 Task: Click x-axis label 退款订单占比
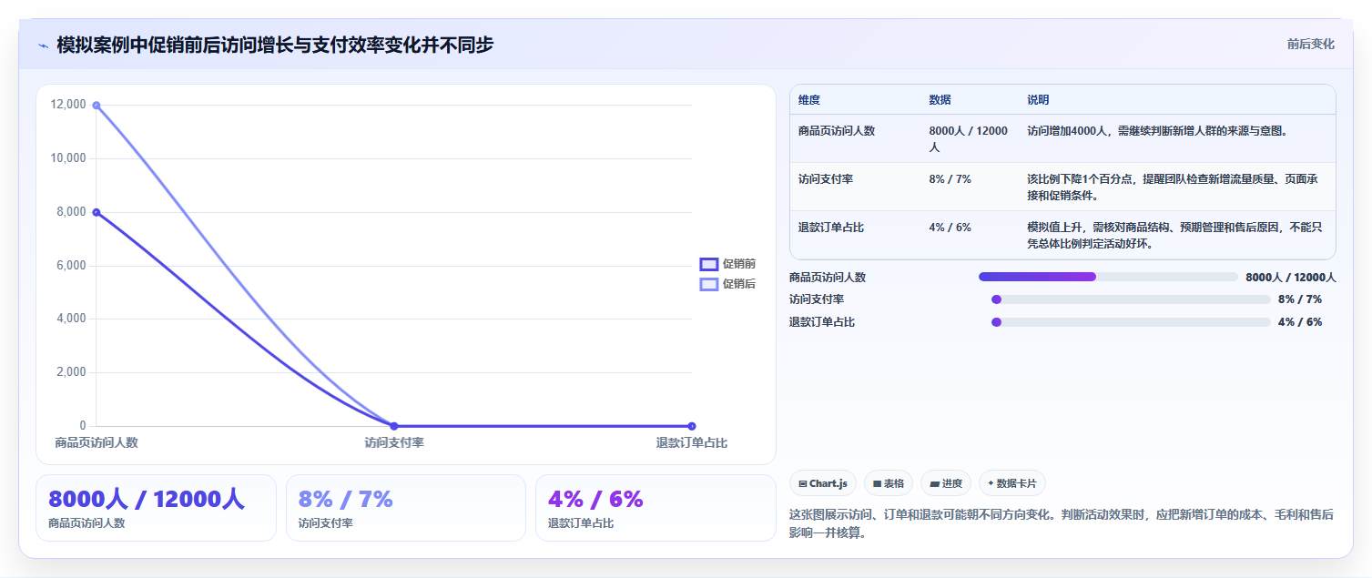click(692, 443)
